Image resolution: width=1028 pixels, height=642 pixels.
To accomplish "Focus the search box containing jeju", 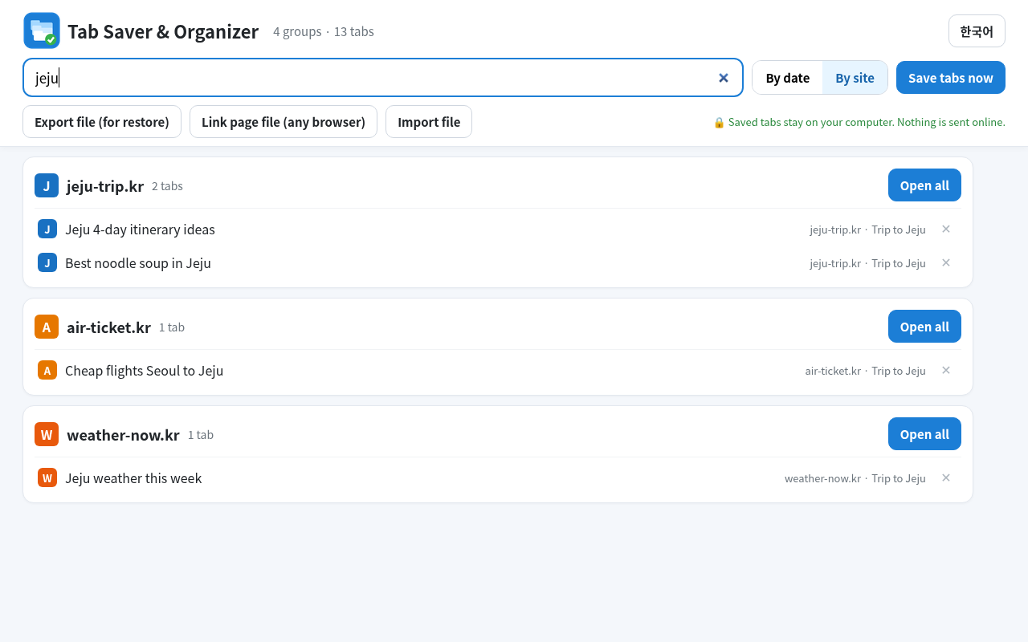I will click(x=383, y=78).
